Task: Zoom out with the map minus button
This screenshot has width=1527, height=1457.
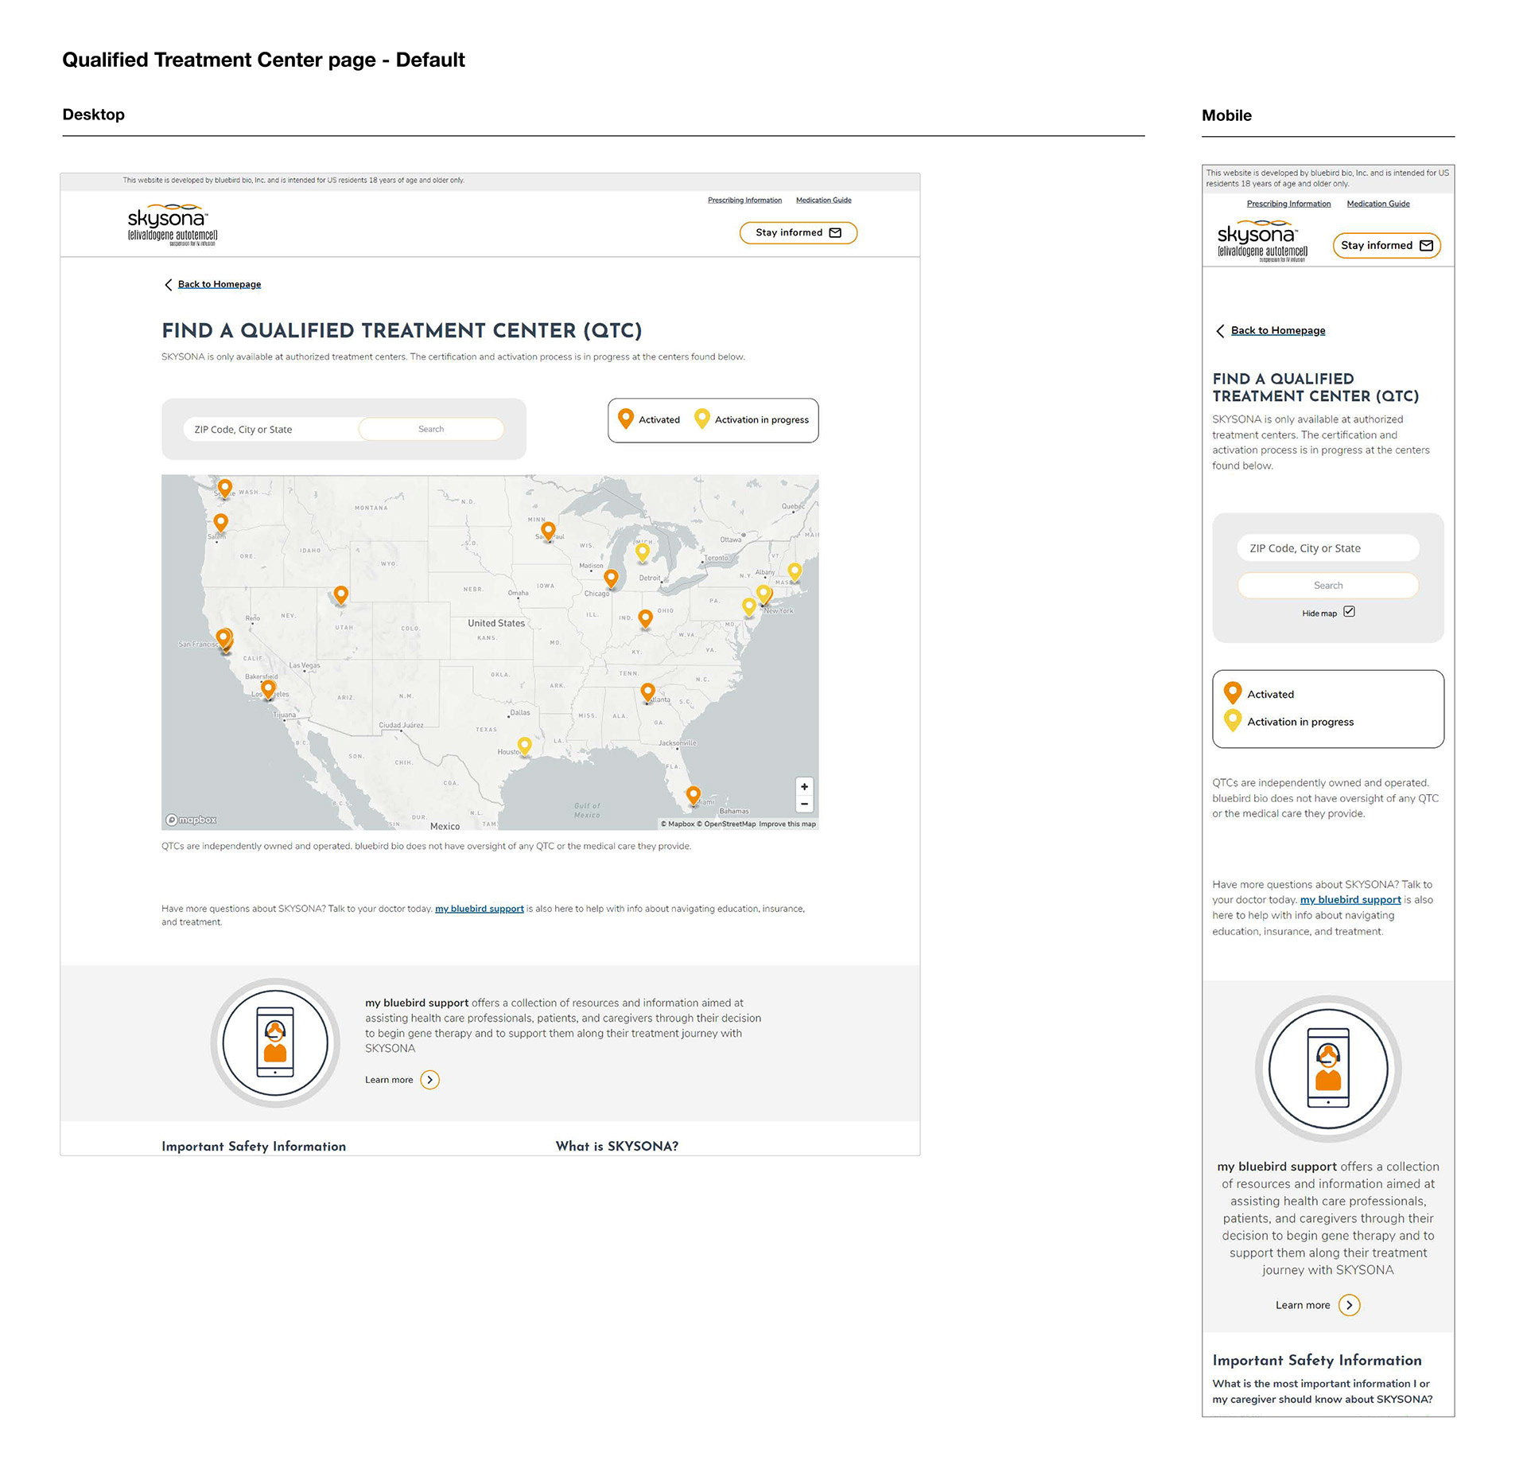Action: pyautogui.click(x=804, y=804)
